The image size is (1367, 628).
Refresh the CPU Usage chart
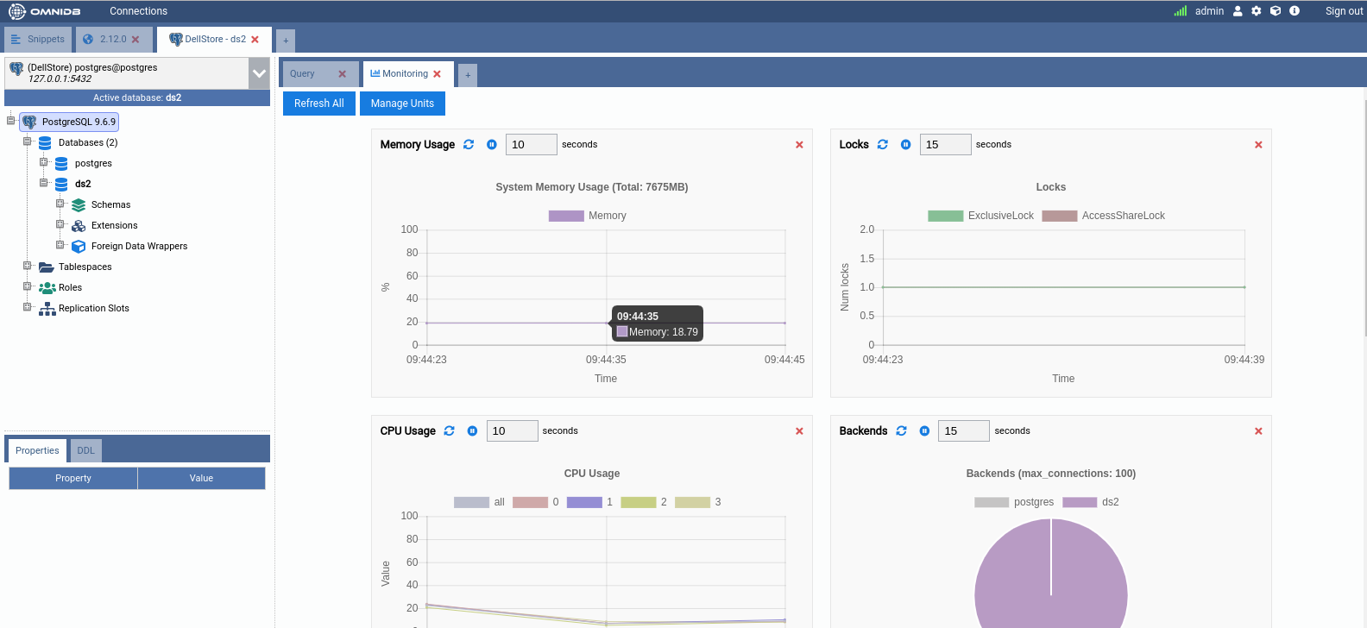[x=449, y=431]
